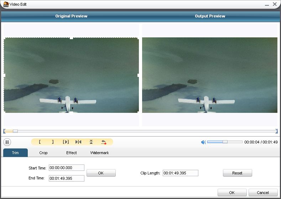Click the End Time input field
The width and height of the screenshot is (281, 199).
coord(67,178)
